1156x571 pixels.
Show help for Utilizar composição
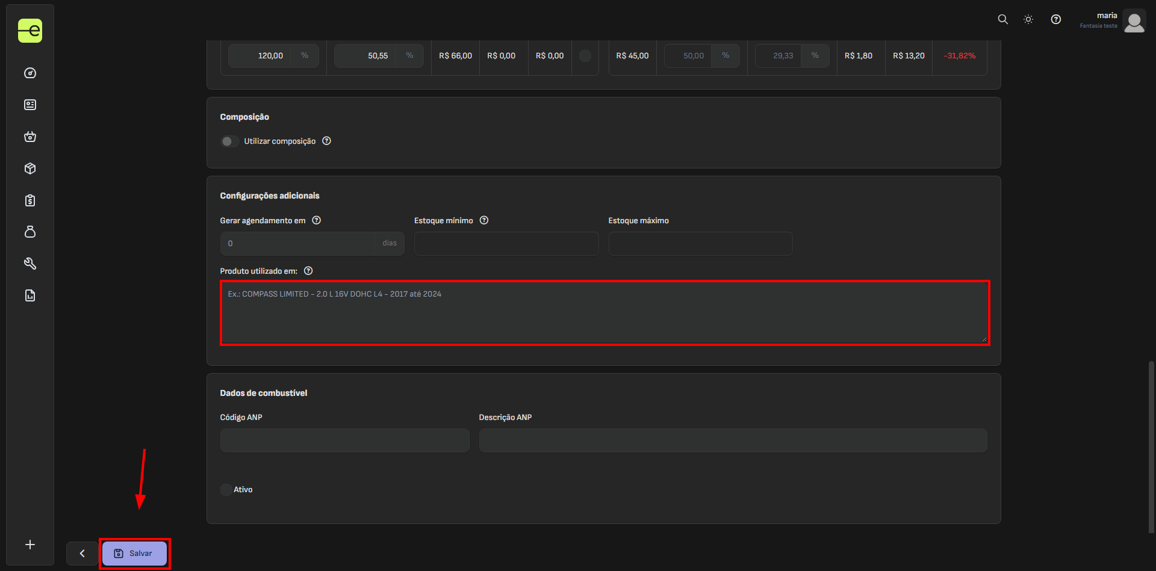[x=326, y=141]
